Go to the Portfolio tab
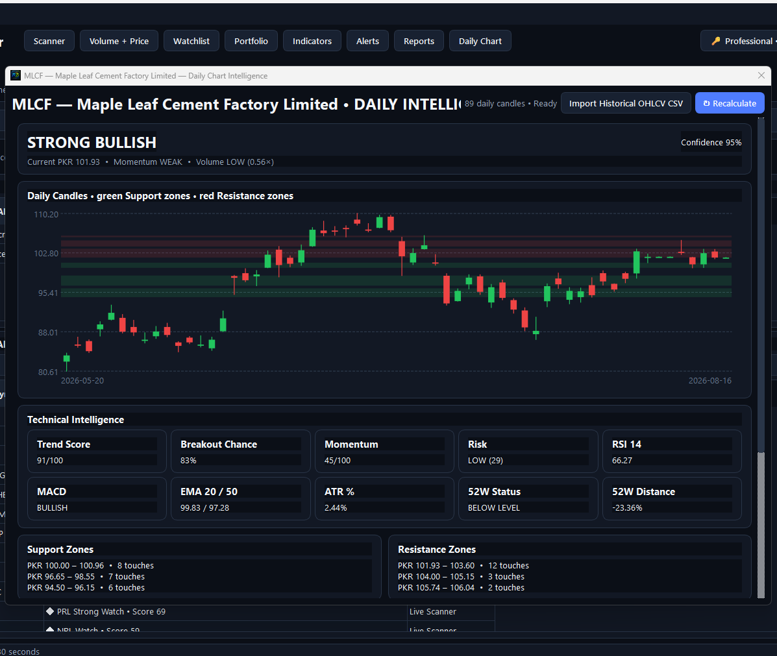This screenshot has height=656, width=777. [251, 41]
